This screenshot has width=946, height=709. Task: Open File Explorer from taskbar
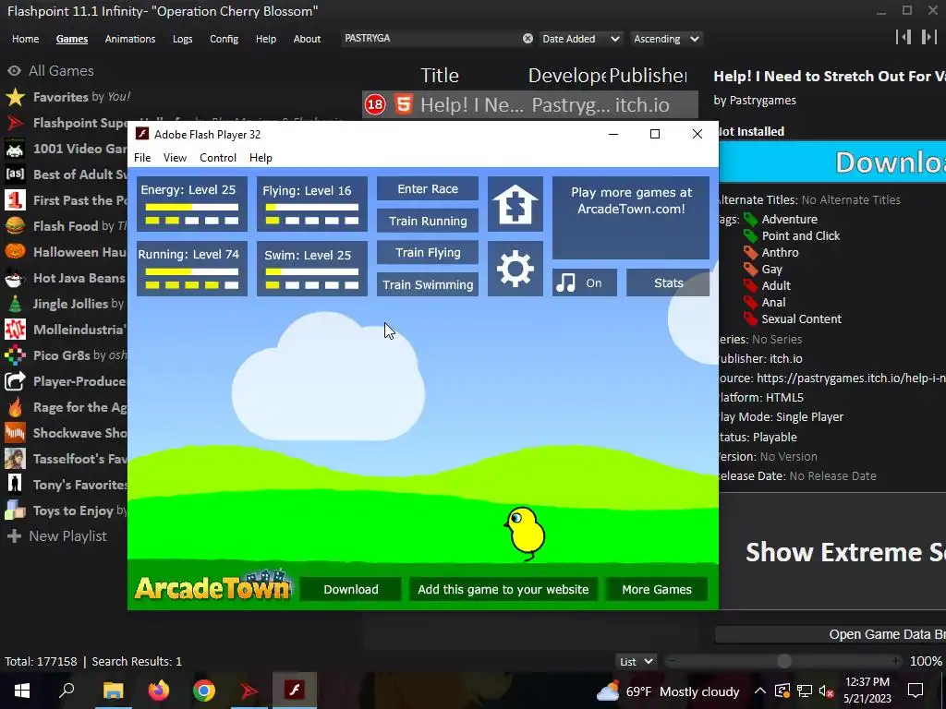coord(113,691)
